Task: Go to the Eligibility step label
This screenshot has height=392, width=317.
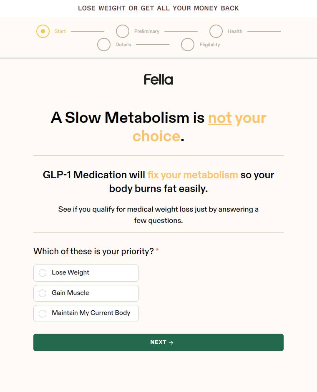Action: 210,45
